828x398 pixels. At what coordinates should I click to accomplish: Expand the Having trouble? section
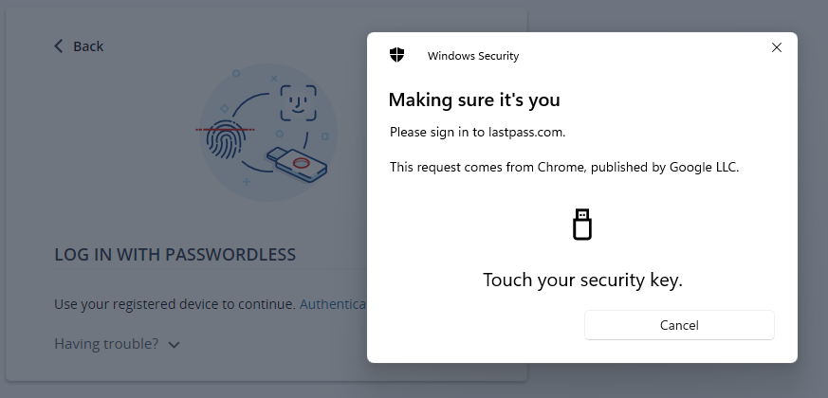click(x=106, y=344)
